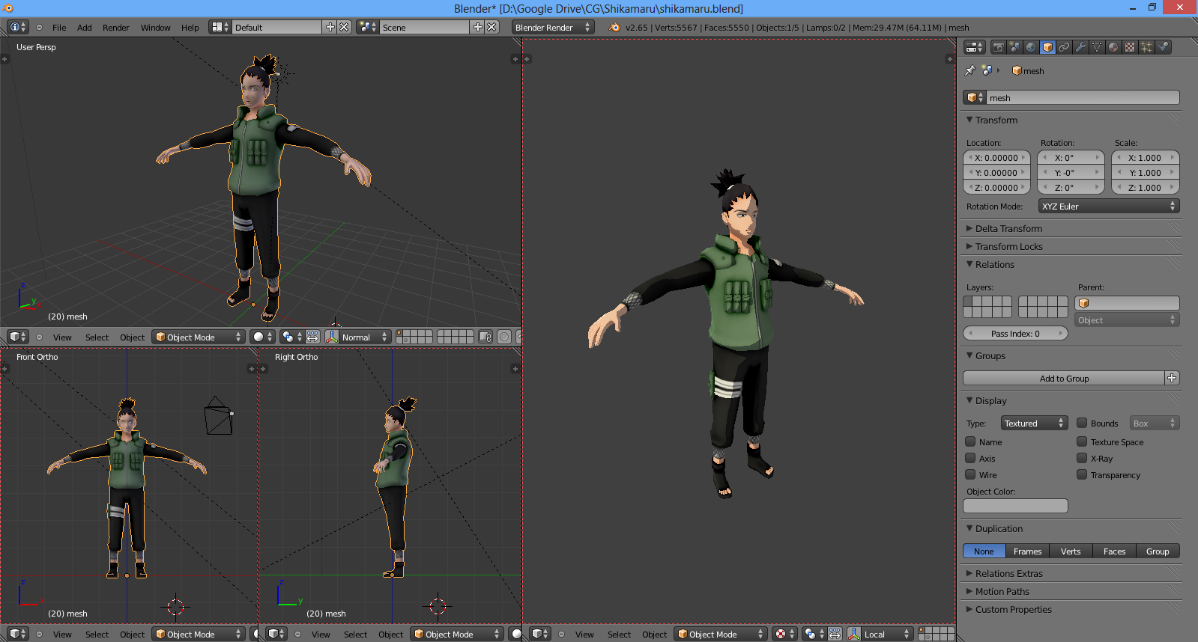Enable the Axis display checkbox
The image size is (1198, 642).
(x=970, y=458)
